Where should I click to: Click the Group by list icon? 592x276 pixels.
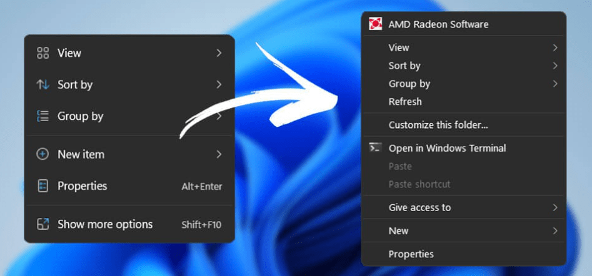coord(43,116)
